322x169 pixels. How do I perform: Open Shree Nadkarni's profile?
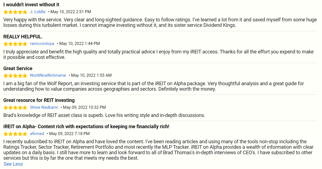pos(44,107)
